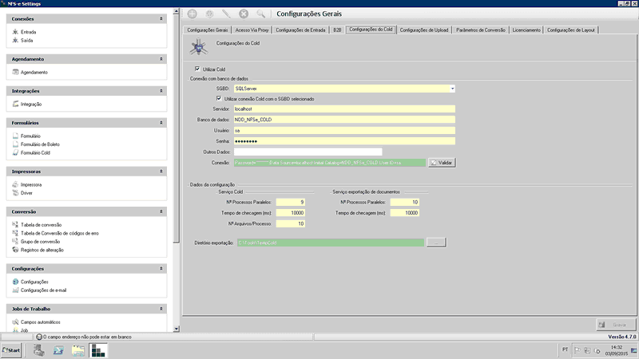639x359 pixels.
Task: Select Formulário Cold in the sidebar
Action: point(35,152)
